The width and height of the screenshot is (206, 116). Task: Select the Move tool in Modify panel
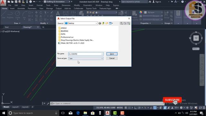click(x=36, y=12)
